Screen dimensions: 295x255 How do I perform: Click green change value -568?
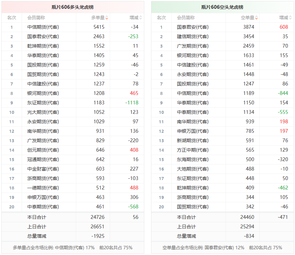tap(133, 207)
